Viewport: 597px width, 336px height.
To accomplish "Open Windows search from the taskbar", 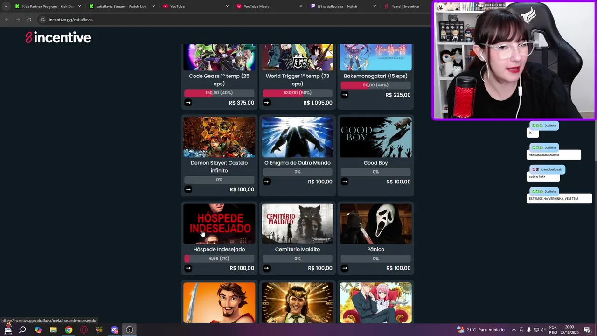I will [22, 330].
